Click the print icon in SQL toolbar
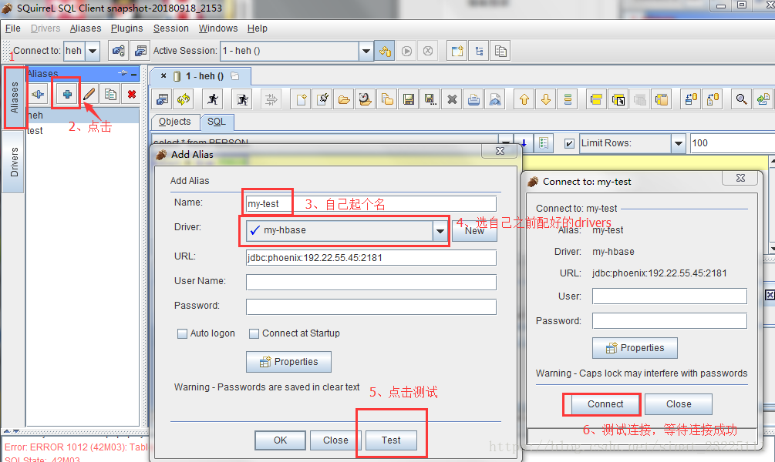Image resolution: width=775 pixels, height=462 pixels. (x=473, y=99)
